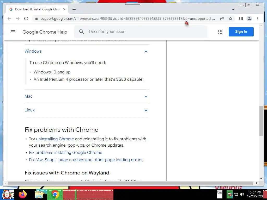Viewport: 267px width, 200px height.
Task: Open the uninstalling Chrome link
Action: point(55,139)
